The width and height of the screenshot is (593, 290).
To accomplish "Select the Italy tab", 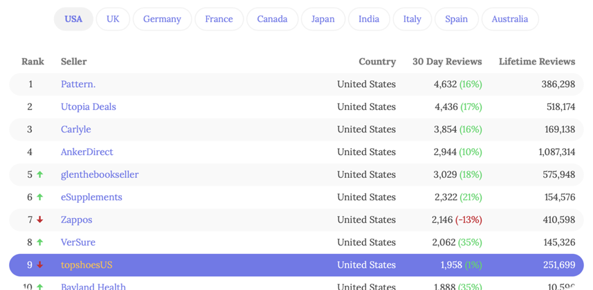I will pos(412,19).
